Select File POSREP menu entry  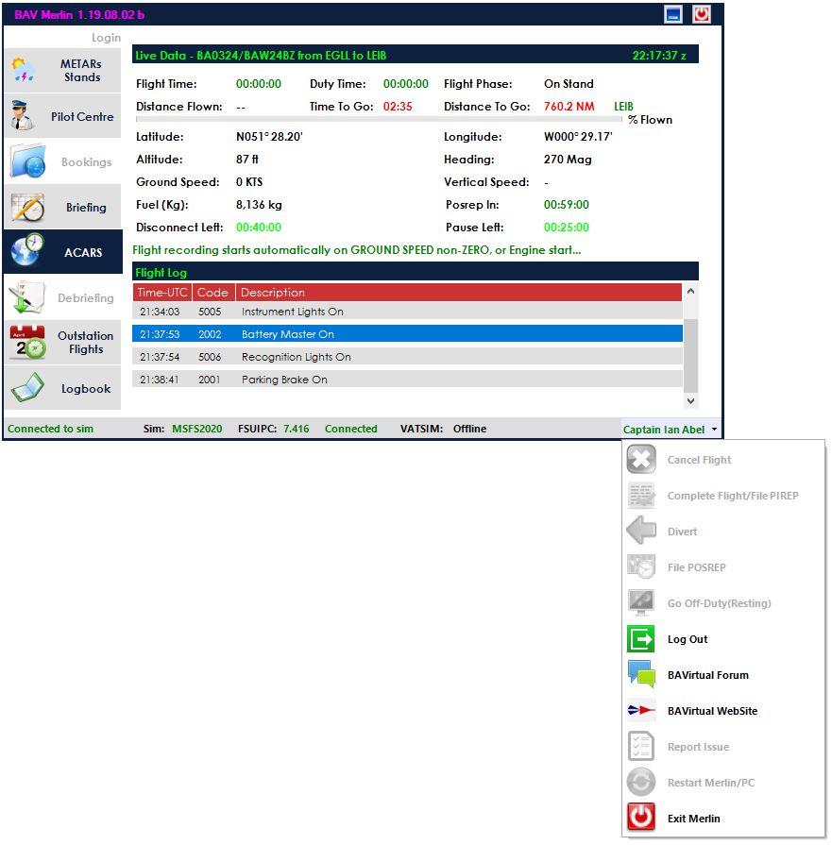click(723, 566)
